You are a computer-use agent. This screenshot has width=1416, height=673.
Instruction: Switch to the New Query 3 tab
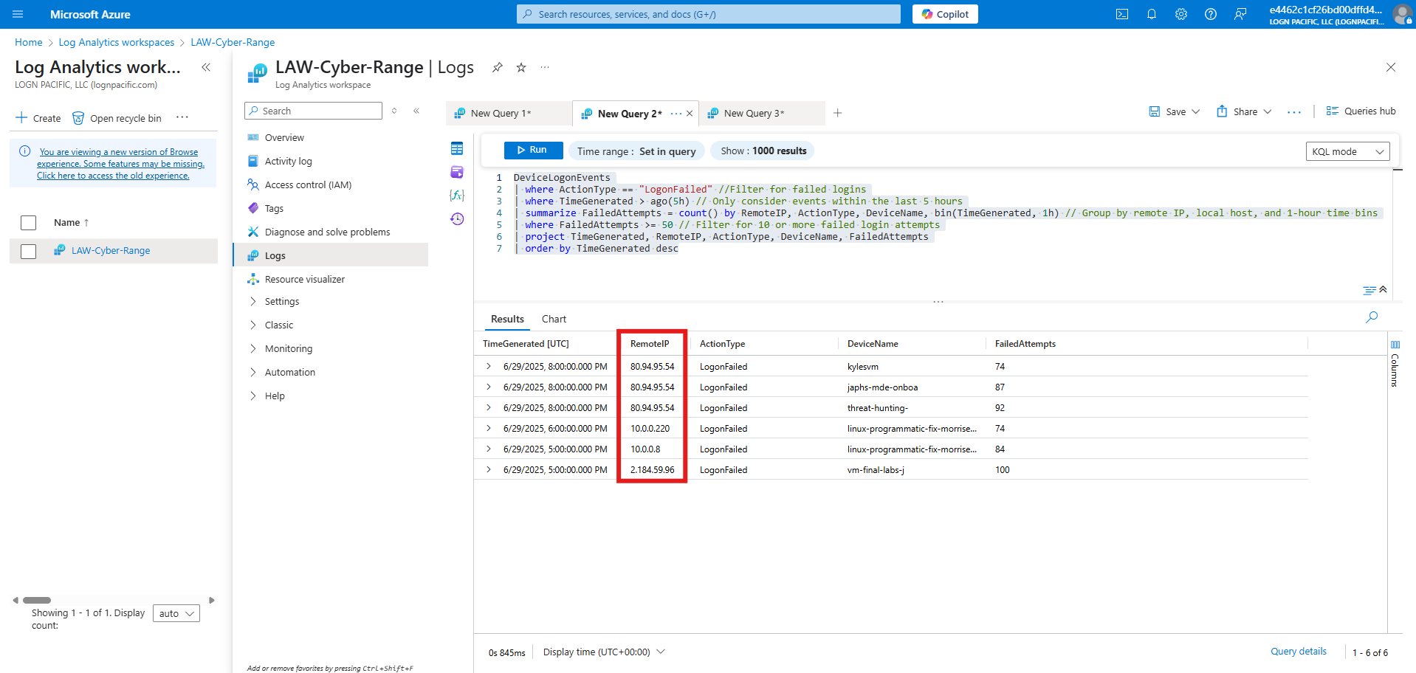(762, 113)
